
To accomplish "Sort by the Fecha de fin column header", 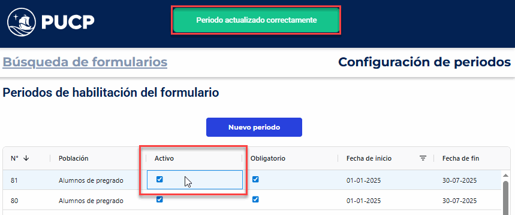I will 460,158.
